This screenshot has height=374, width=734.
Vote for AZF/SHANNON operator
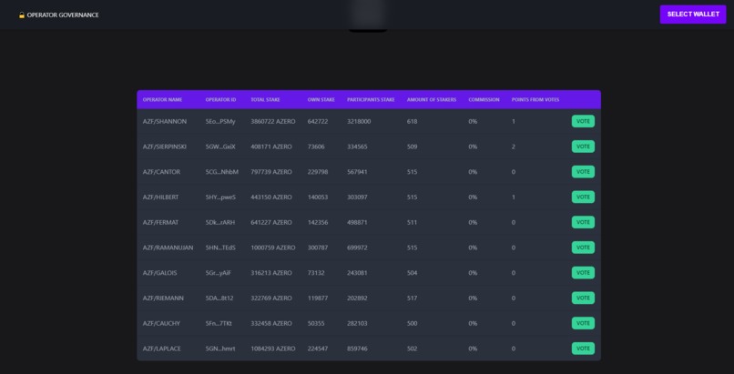click(x=583, y=121)
